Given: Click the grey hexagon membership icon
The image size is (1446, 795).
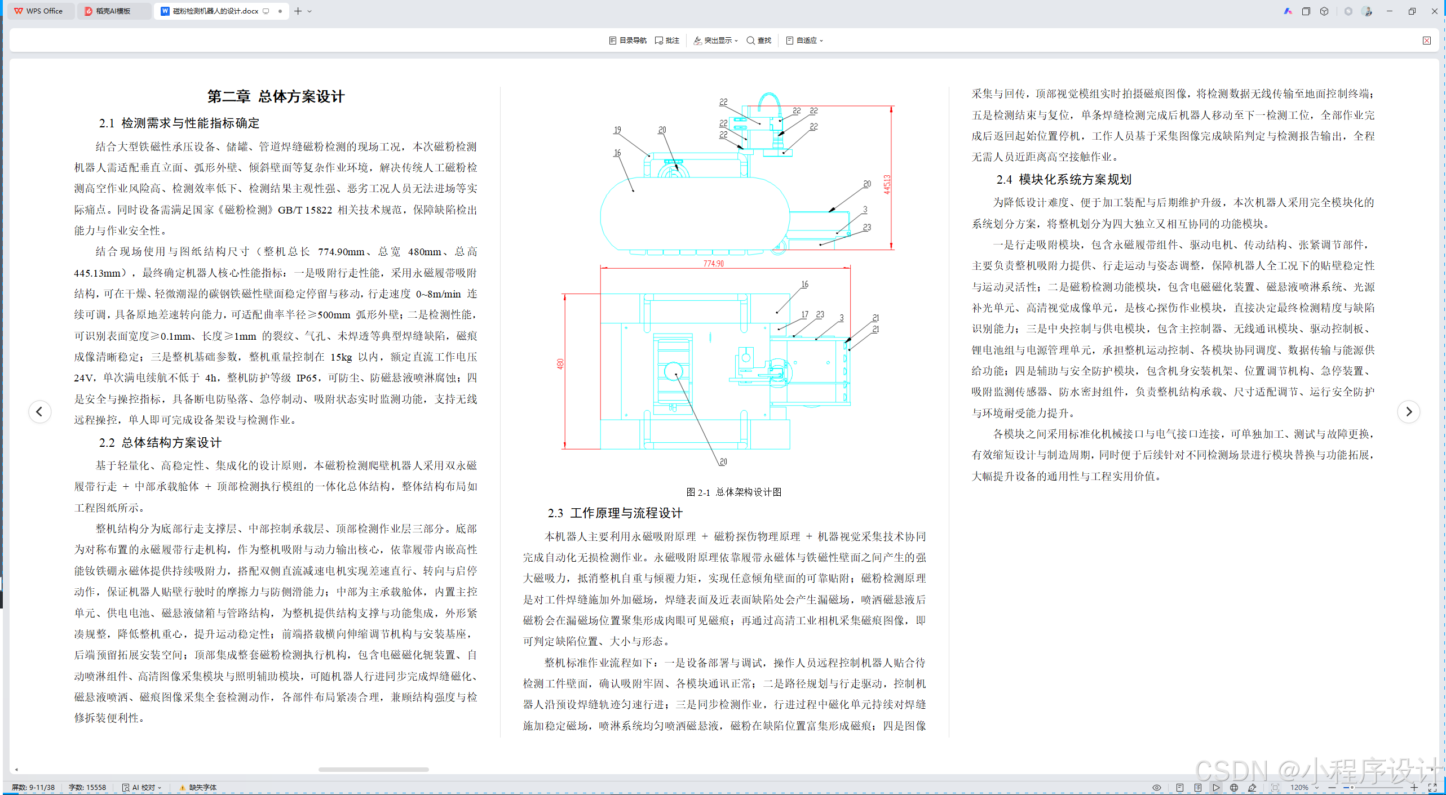Looking at the screenshot, I should 1348,11.
